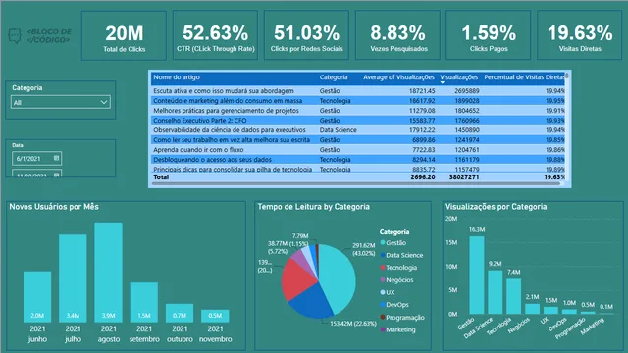Open the Categoria dropdown showing All

click(61, 102)
